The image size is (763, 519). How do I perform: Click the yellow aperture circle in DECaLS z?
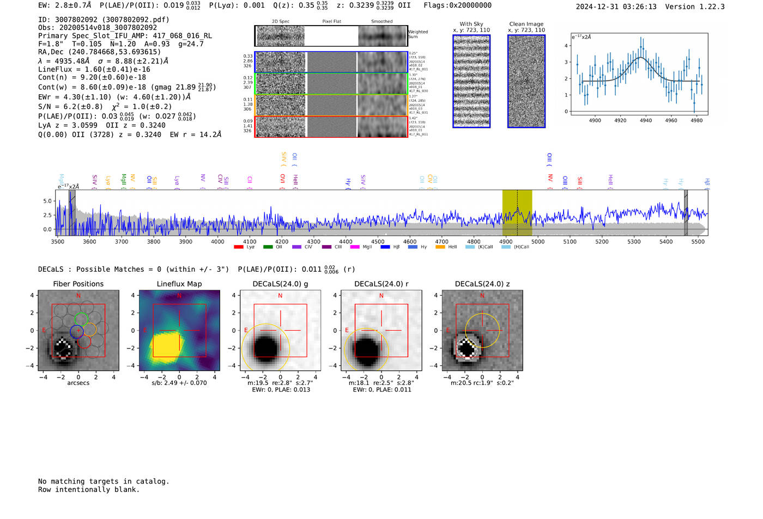click(482, 331)
